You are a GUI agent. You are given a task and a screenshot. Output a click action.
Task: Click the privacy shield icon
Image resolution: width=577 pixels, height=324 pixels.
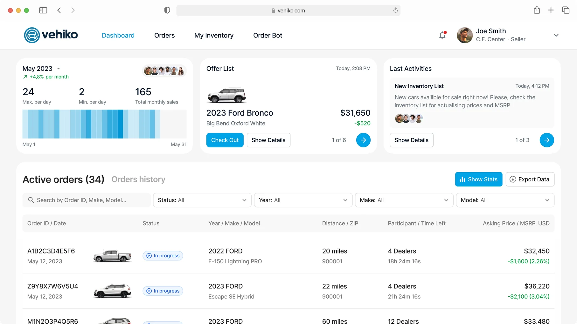point(167,10)
